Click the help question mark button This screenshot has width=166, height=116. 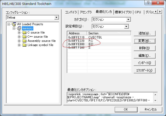[x=148, y=3]
